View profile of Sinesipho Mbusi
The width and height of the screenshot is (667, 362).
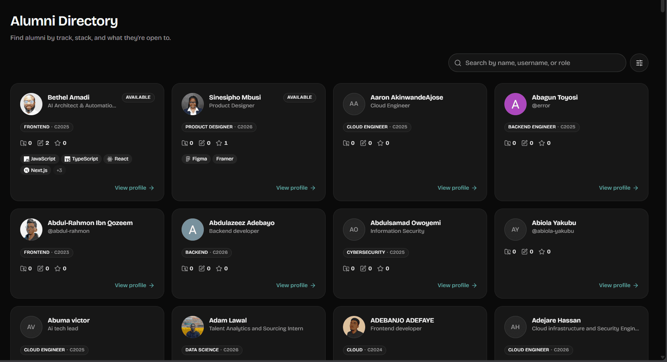(296, 188)
